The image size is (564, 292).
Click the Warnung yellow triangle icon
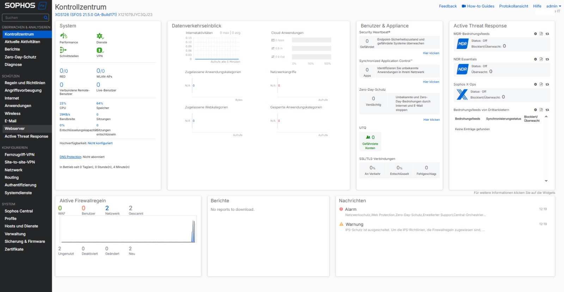coord(341,224)
